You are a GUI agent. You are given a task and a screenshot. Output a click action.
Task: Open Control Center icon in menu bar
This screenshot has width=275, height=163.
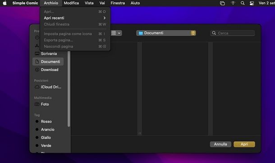pos(252,3)
